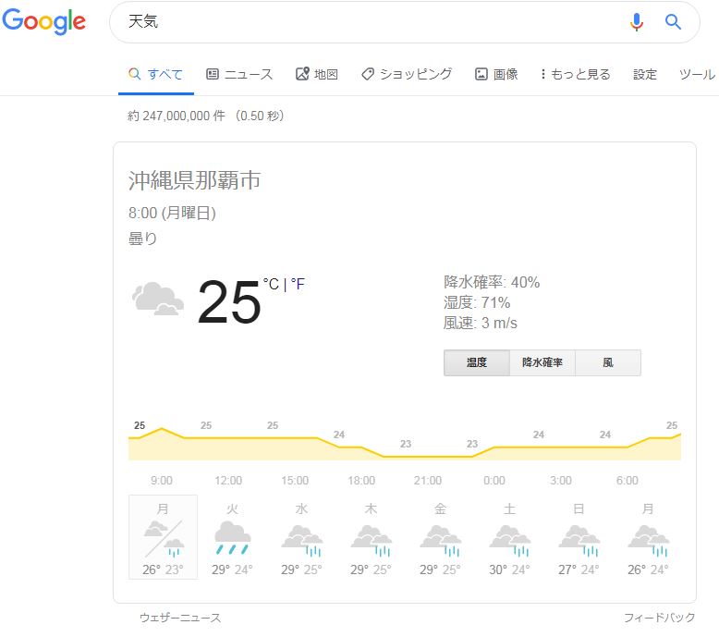Select Friday's forecast weather icon
Viewport: 719px width, 637px height.
440,538
